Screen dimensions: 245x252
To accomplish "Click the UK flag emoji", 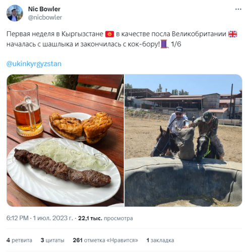I will click(x=232, y=34).
